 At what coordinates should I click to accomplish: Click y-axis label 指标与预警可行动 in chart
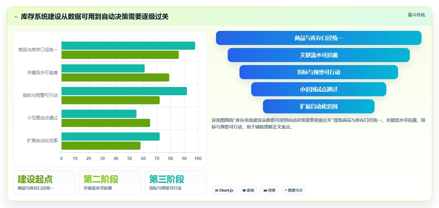pyautogui.click(x=40, y=95)
